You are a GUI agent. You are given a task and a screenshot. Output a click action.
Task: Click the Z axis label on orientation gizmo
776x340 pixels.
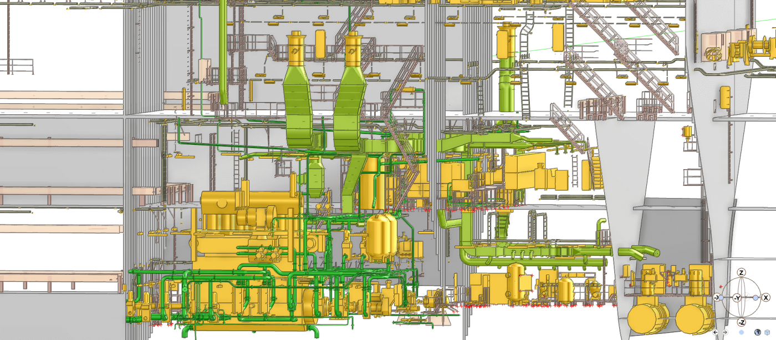click(x=742, y=273)
